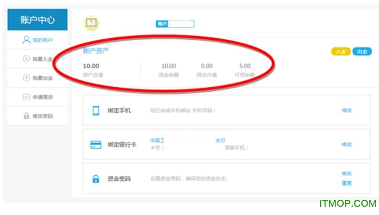Click the 账户 name field
This screenshot has height=215, width=379.
point(175,24)
